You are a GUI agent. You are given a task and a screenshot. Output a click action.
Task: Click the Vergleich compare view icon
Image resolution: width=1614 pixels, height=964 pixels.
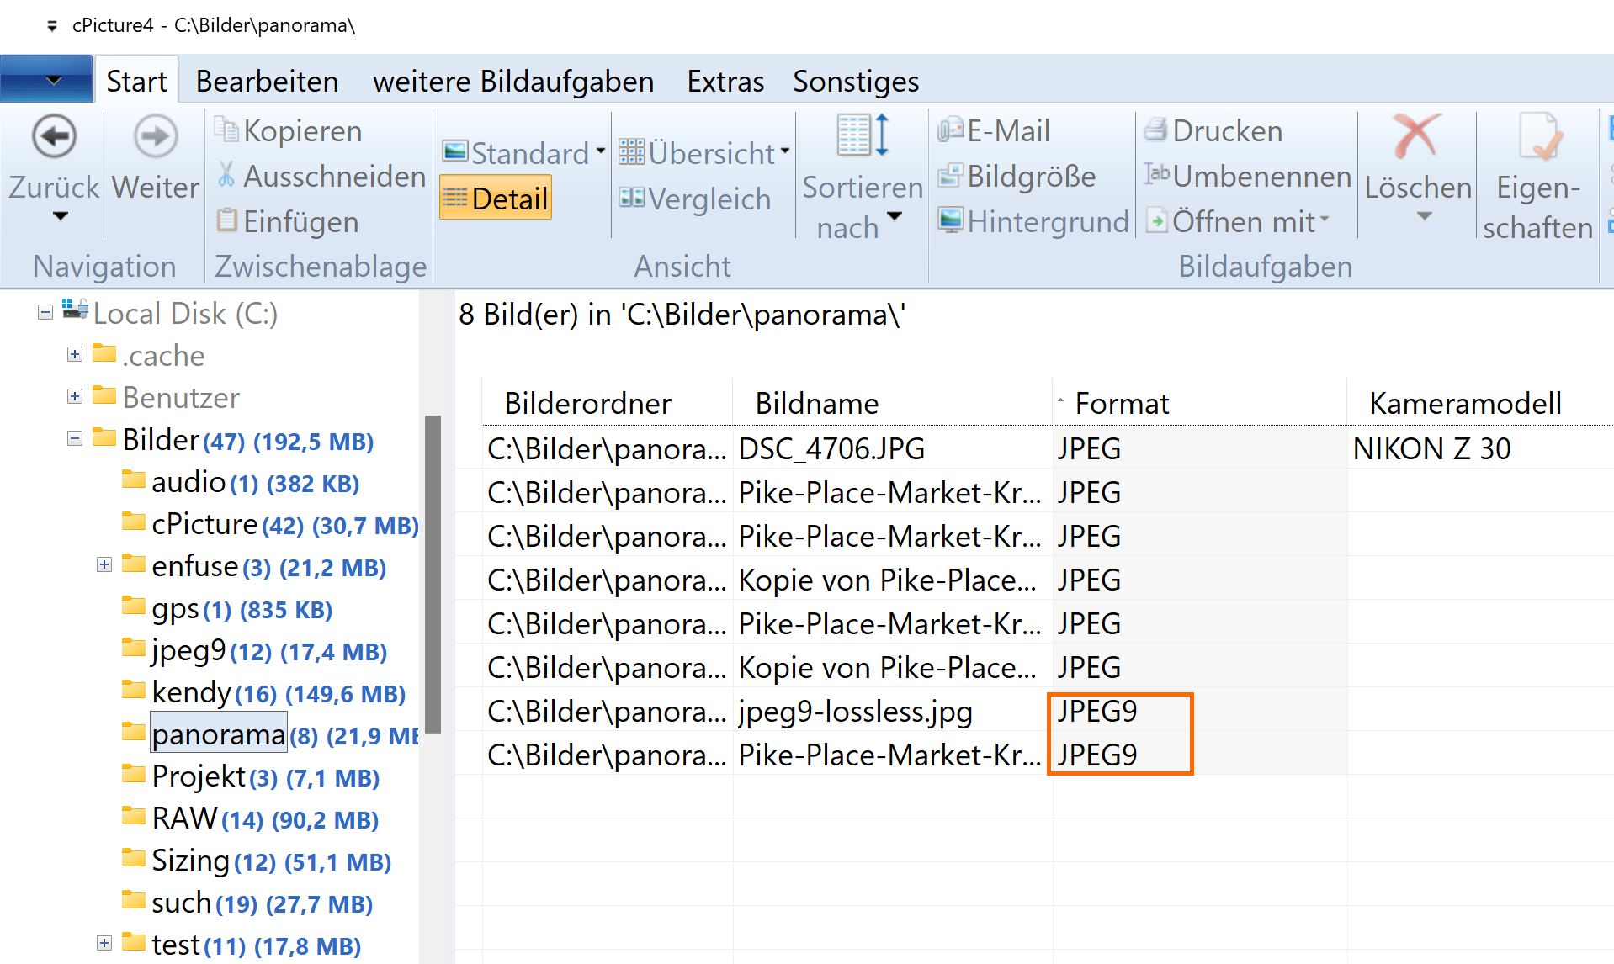(x=631, y=199)
